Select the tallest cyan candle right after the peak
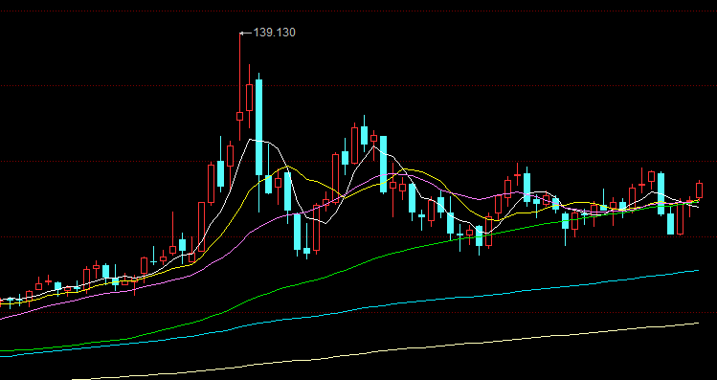The image size is (717, 380). (258, 127)
